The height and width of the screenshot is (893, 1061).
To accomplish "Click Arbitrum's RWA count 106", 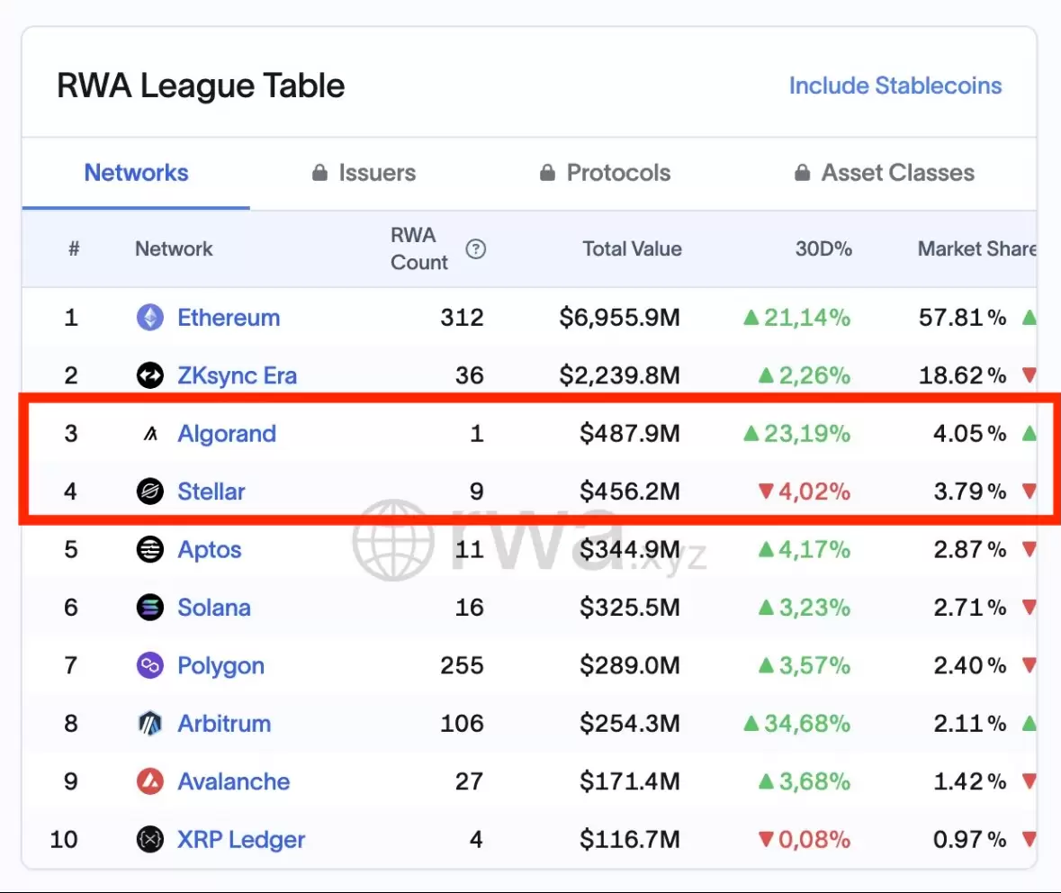I will tap(463, 724).
